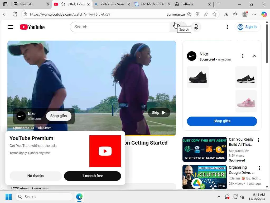Click the Sponsored info icon on ad
The height and width of the screenshot is (203, 270).
(x=32, y=128)
